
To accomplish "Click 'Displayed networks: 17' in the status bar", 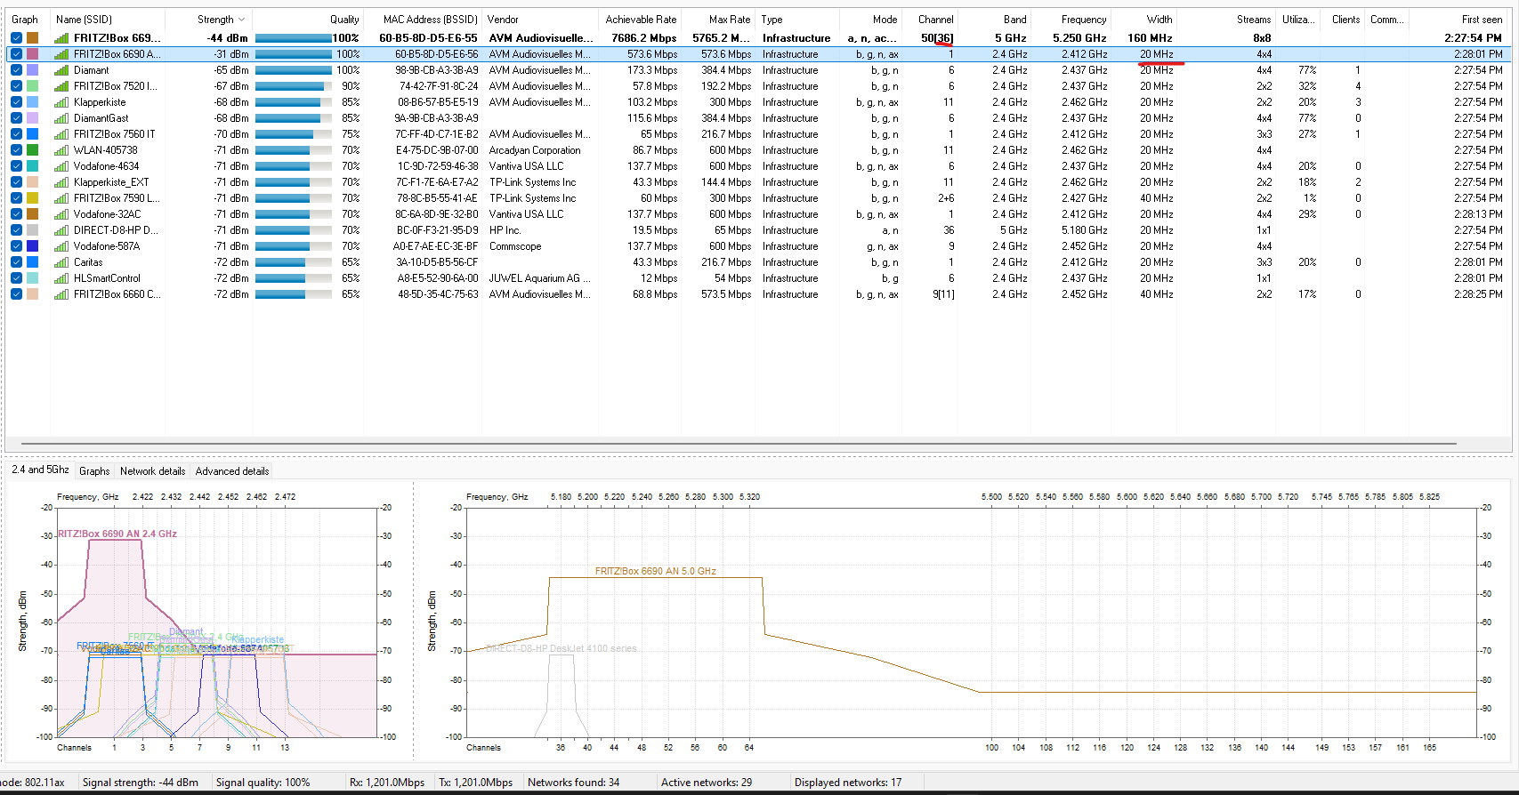I will point(848,783).
